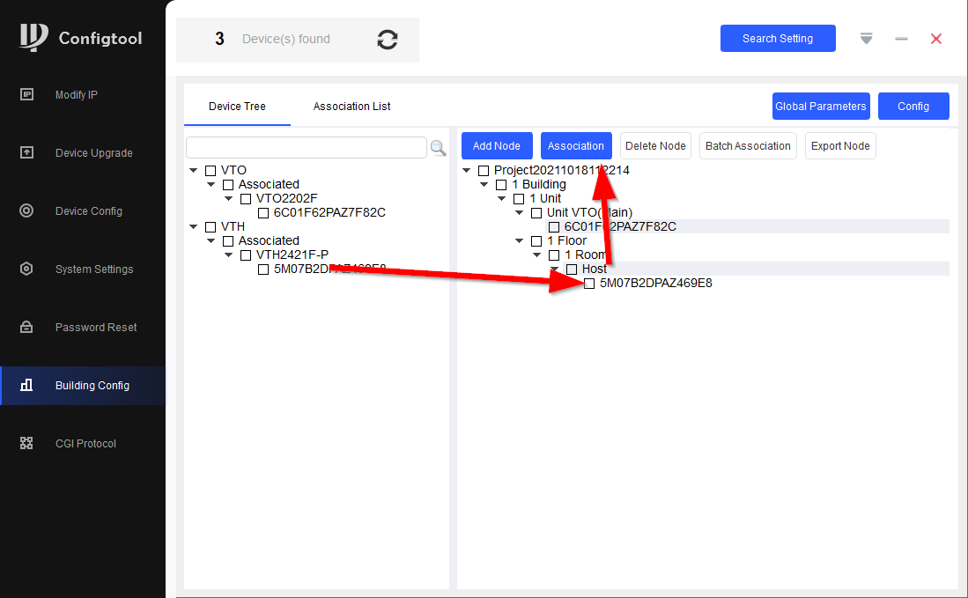
Task: Select the 1 Room tree node
Action: tap(585, 255)
